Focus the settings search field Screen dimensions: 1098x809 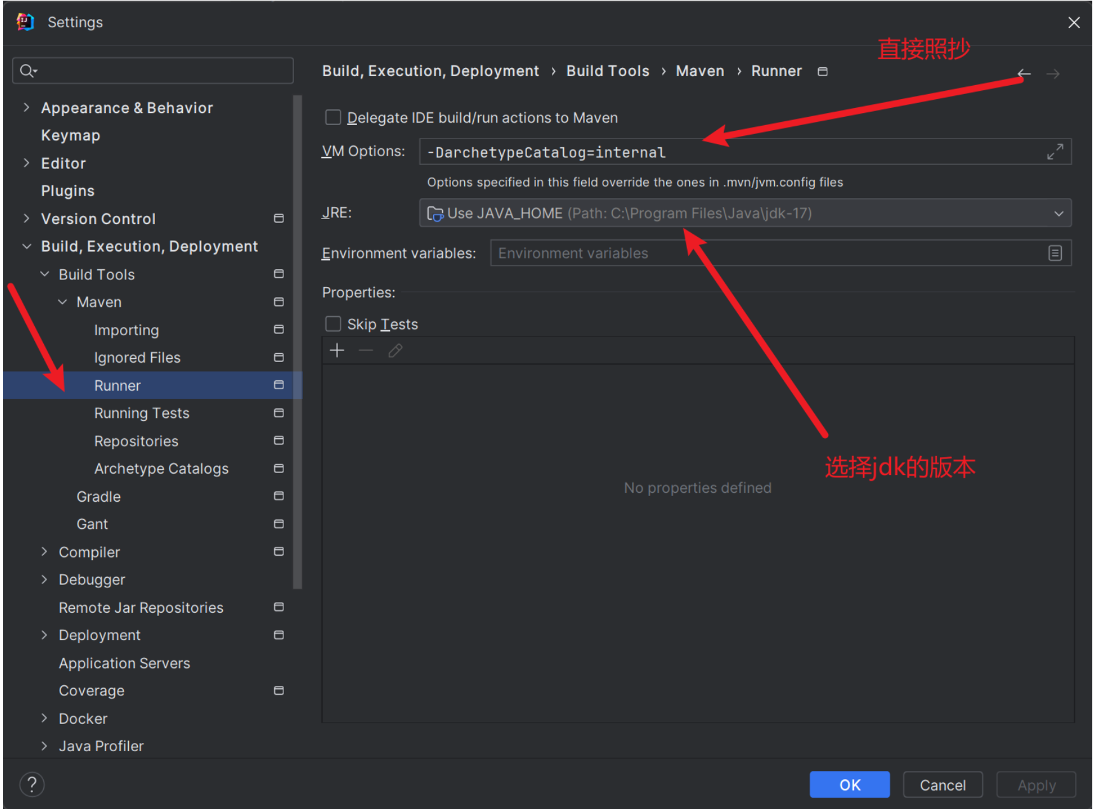click(x=153, y=70)
